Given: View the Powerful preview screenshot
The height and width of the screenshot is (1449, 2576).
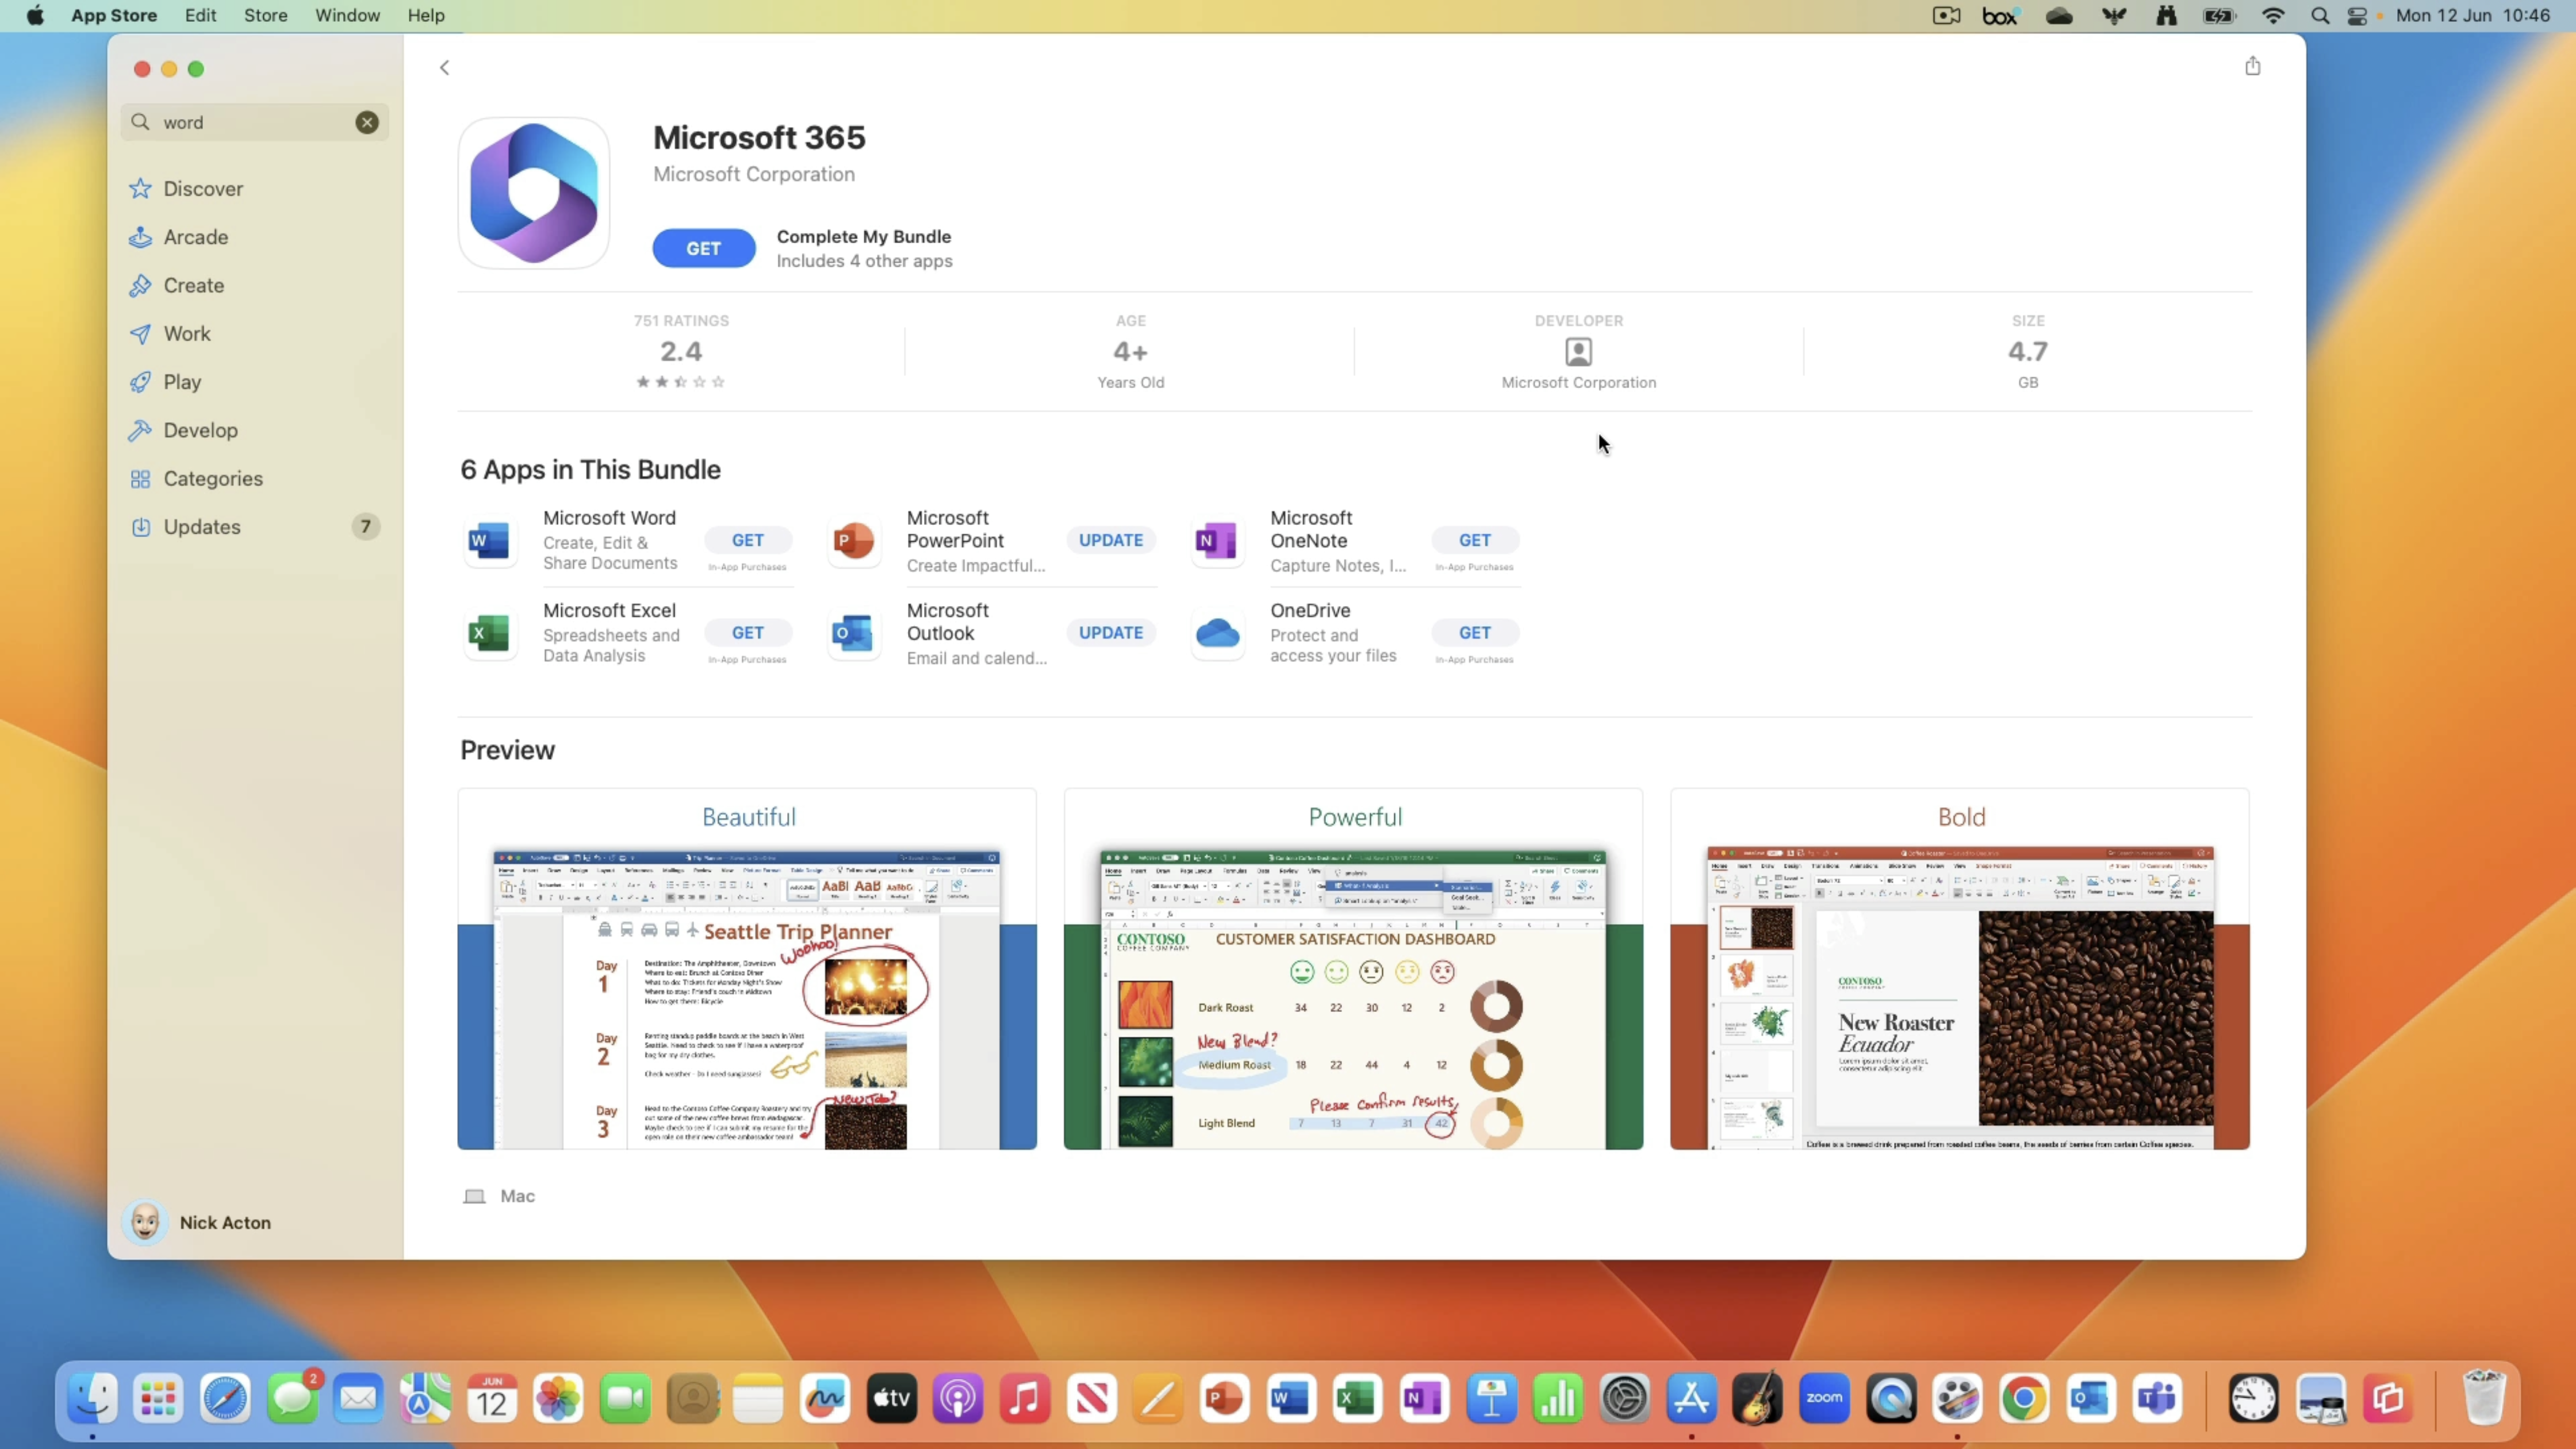Looking at the screenshot, I should pyautogui.click(x=1353, y=969).
